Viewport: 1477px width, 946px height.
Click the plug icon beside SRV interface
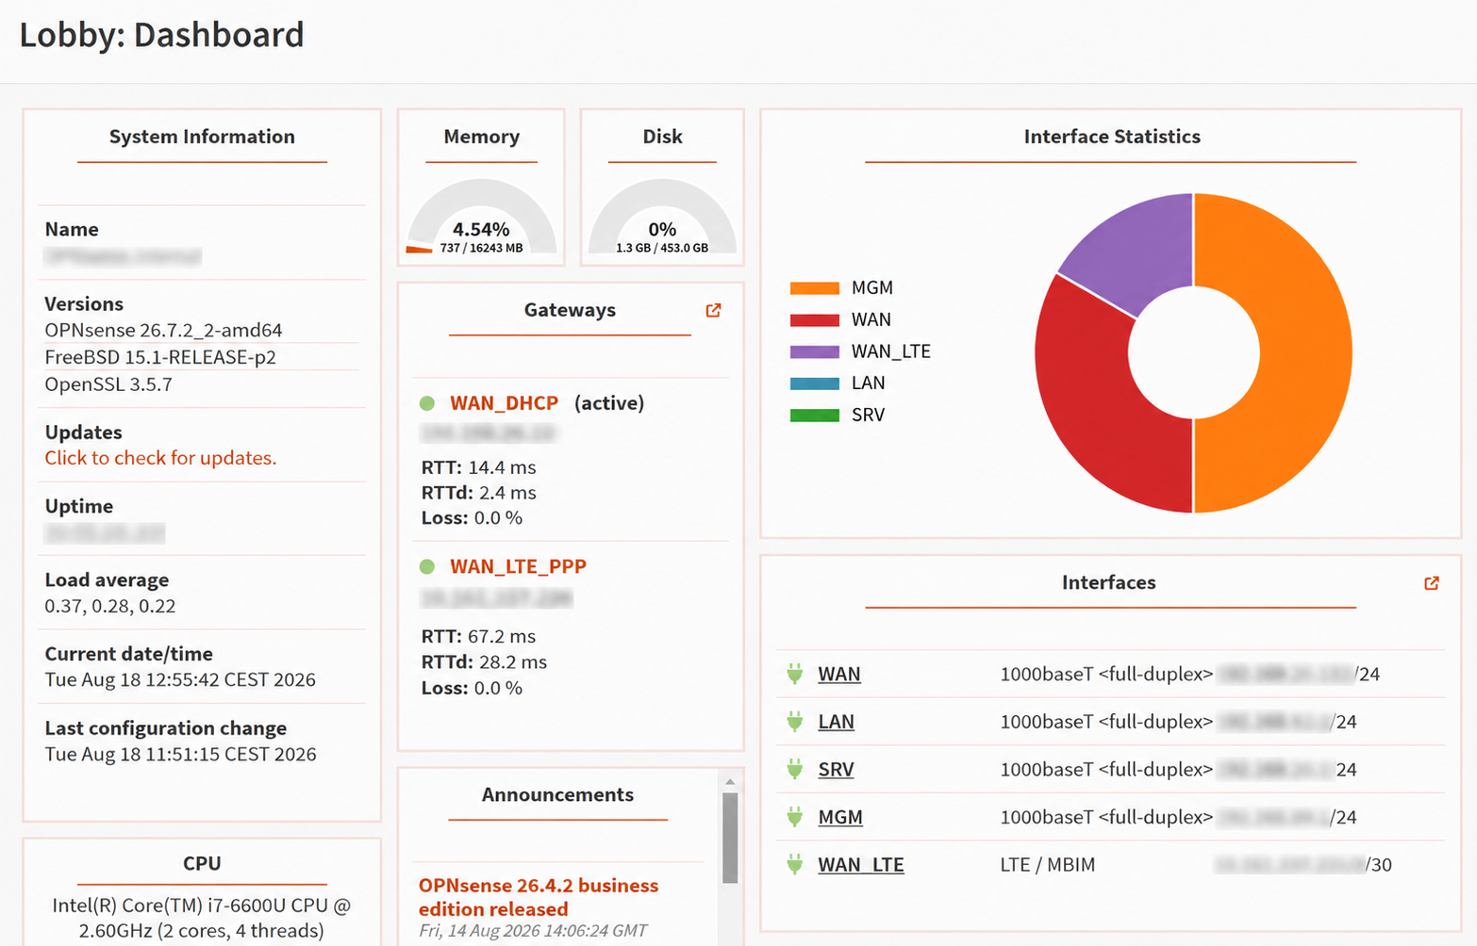(795, 769)
